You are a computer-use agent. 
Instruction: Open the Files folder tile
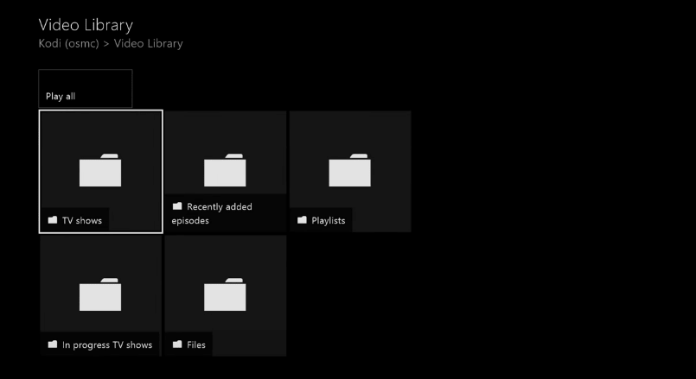tap(226, 295)
